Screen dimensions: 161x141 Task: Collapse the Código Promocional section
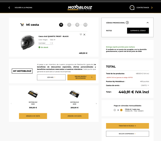[x=147, y=23]
